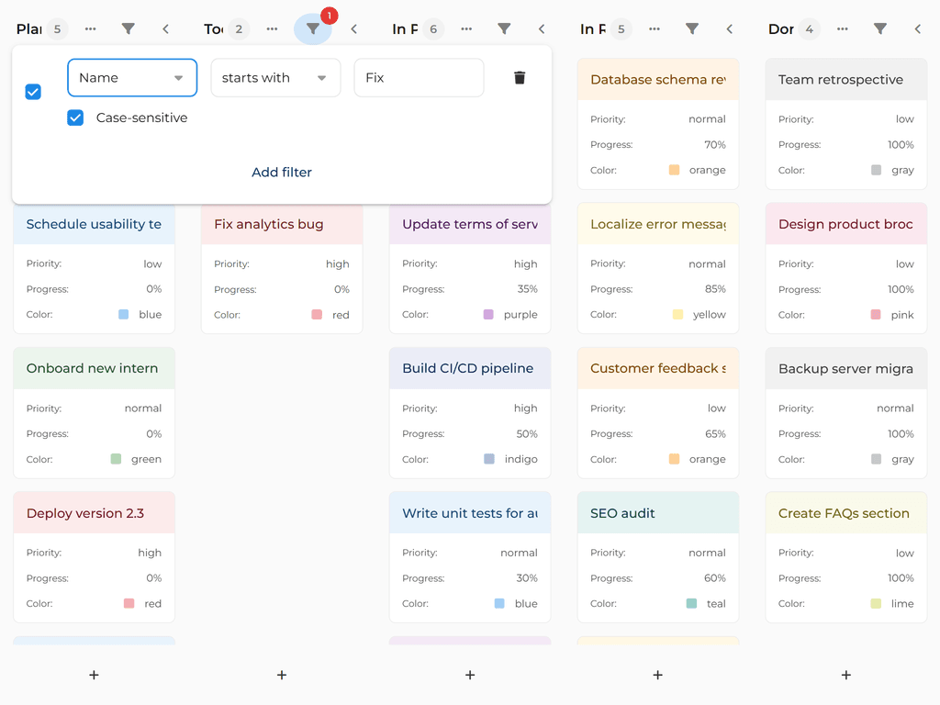
Task: Open the Done column filter
Action: click(x=880, y=28)
